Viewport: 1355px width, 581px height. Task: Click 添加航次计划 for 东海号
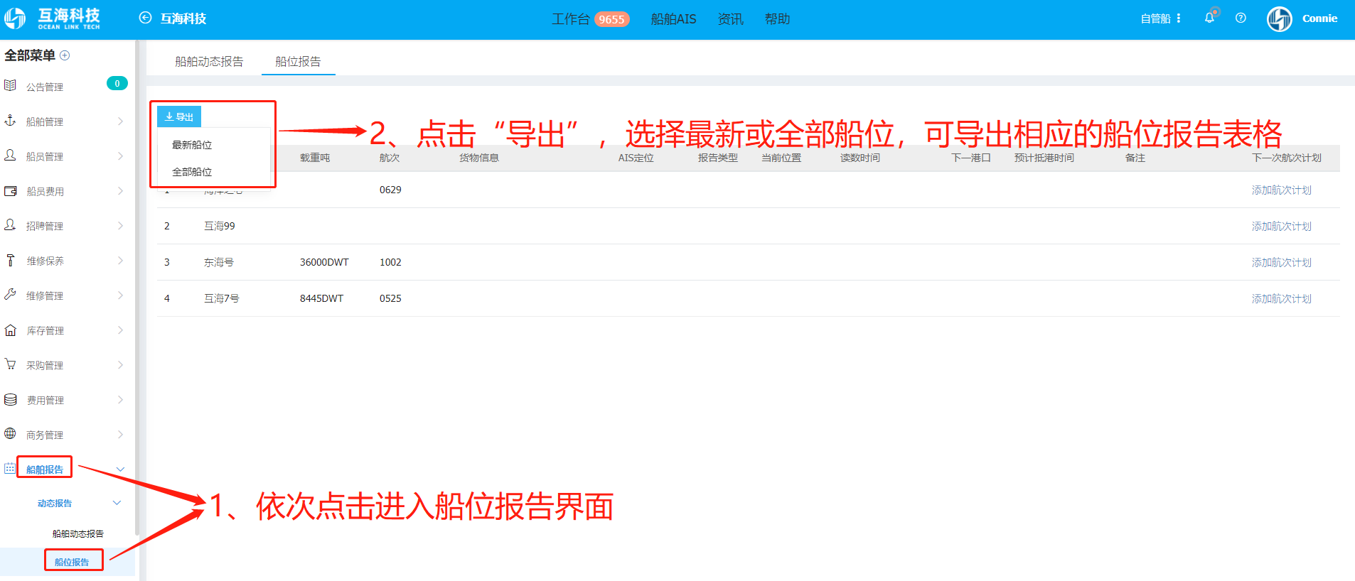1281,263
